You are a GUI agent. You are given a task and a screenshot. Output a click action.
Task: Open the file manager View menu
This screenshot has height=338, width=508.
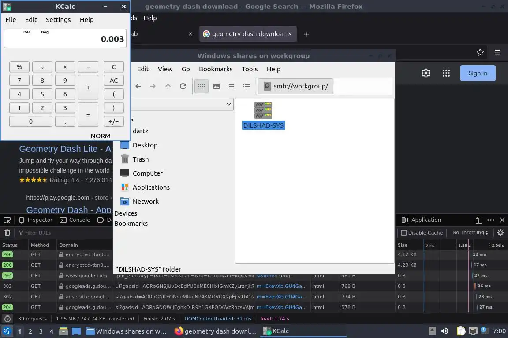click(165, 69)
